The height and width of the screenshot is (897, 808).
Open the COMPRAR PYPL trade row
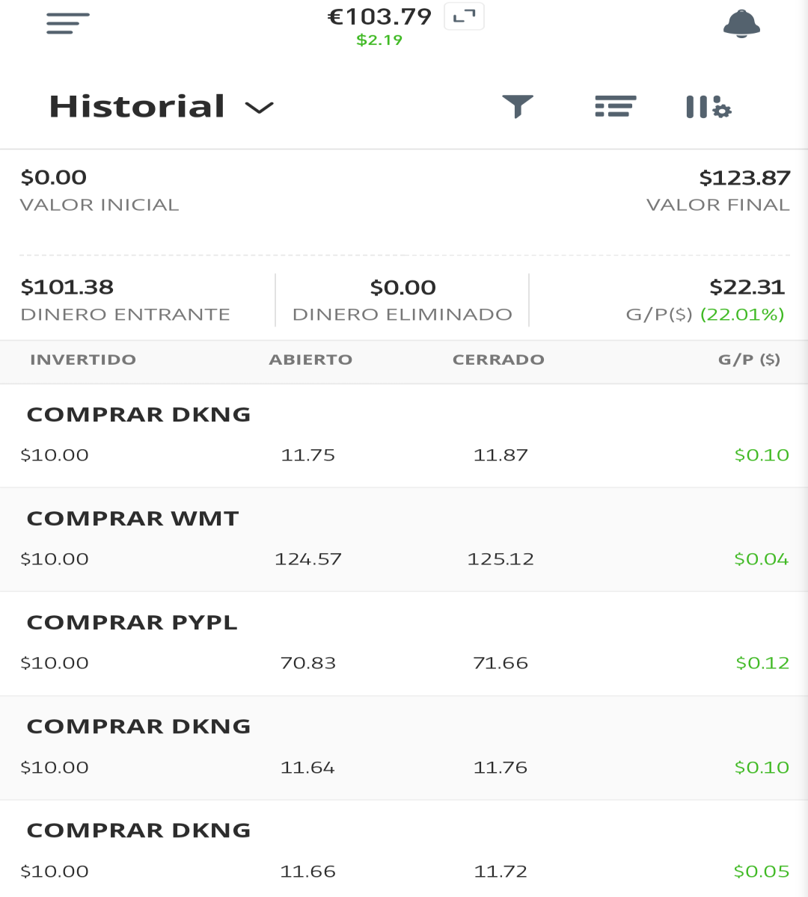[404, 644]
